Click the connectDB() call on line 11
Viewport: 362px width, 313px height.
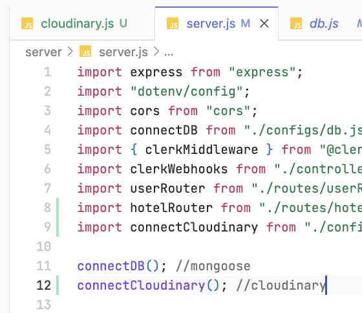(x=118, y=266)
